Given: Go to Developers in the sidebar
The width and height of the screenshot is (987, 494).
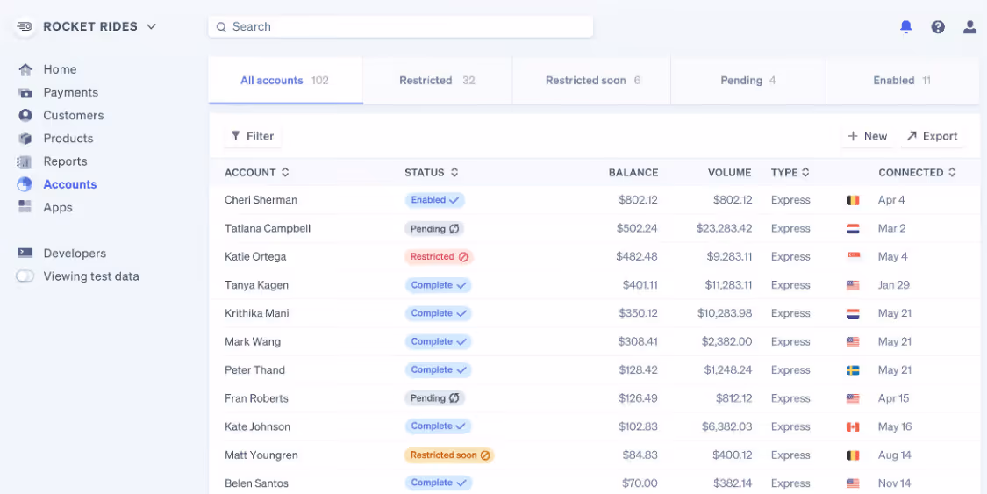Looking at the screenshot, I should click(x=75, y=253).
